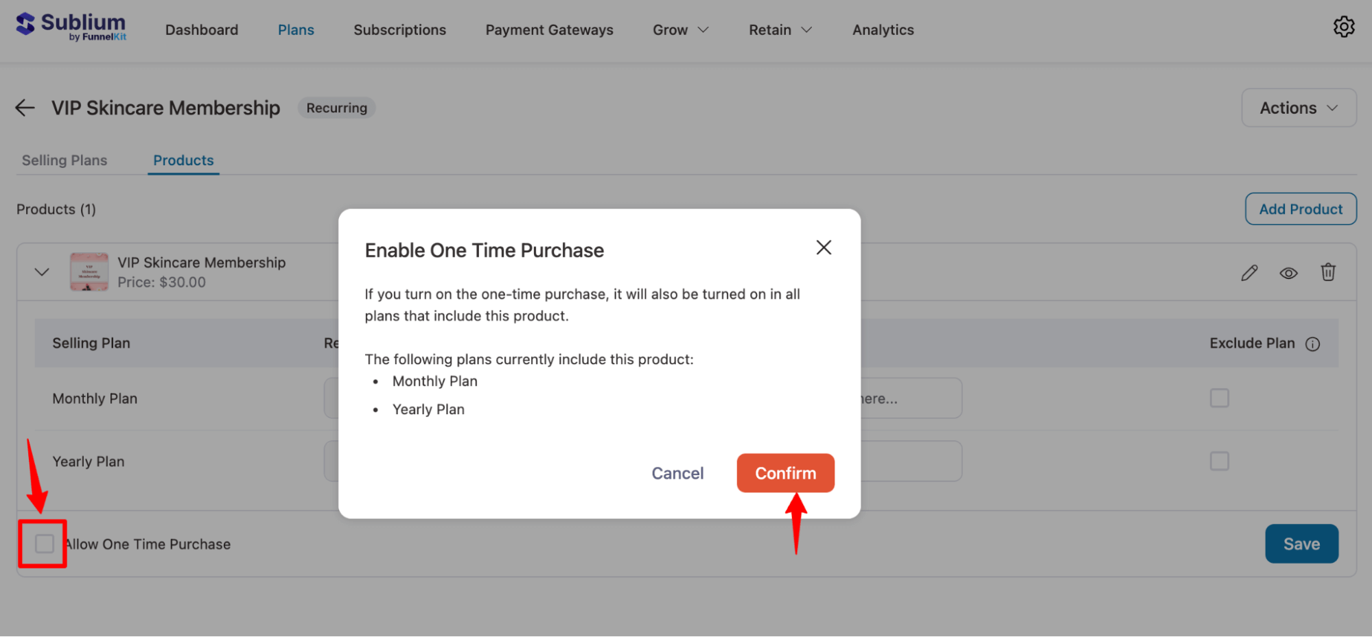Open the Actions dropdown

coord(1298,108)
